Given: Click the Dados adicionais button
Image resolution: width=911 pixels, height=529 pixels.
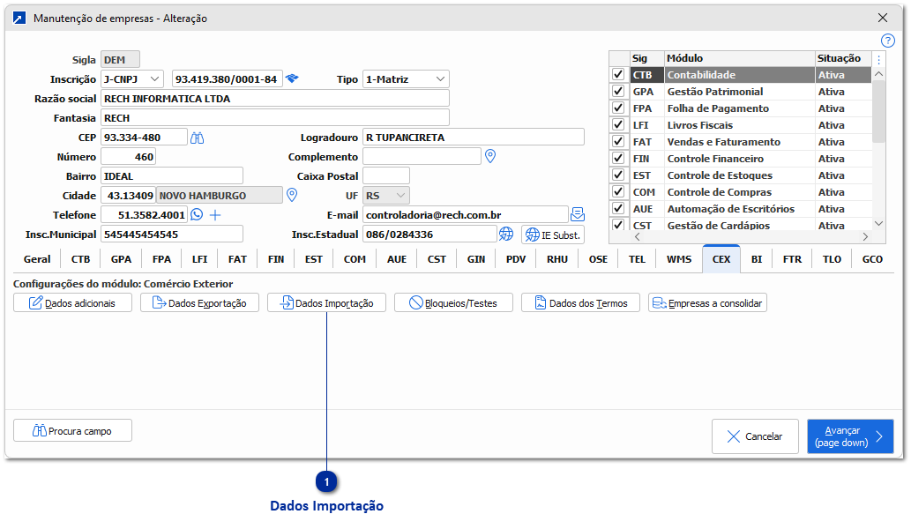Looking at the screenshot, I should pos(72,303).
